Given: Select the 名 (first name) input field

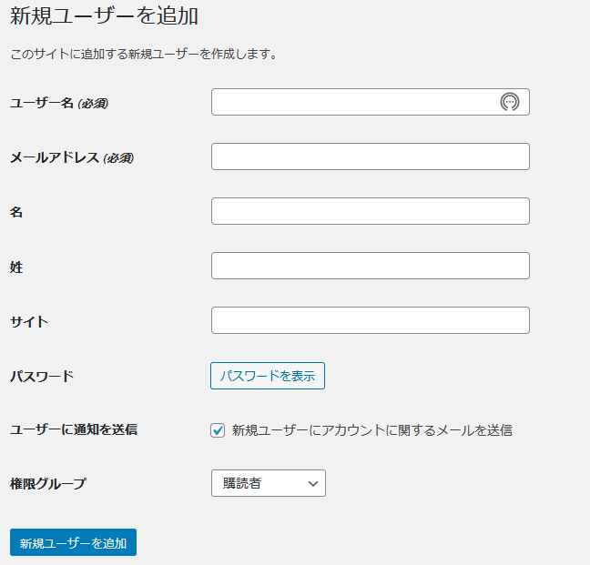Looking at the screenshot, I should tap(371, 211).
